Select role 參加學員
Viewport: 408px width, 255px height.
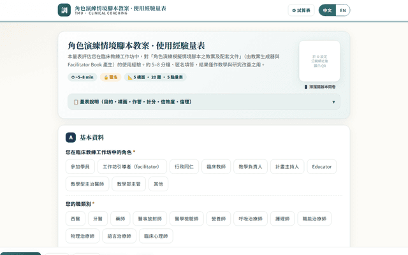tap(80, 166)
